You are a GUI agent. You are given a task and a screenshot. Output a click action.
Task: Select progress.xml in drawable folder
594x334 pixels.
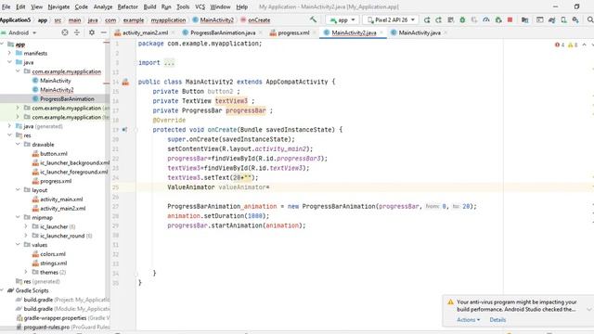pos(56,181)
